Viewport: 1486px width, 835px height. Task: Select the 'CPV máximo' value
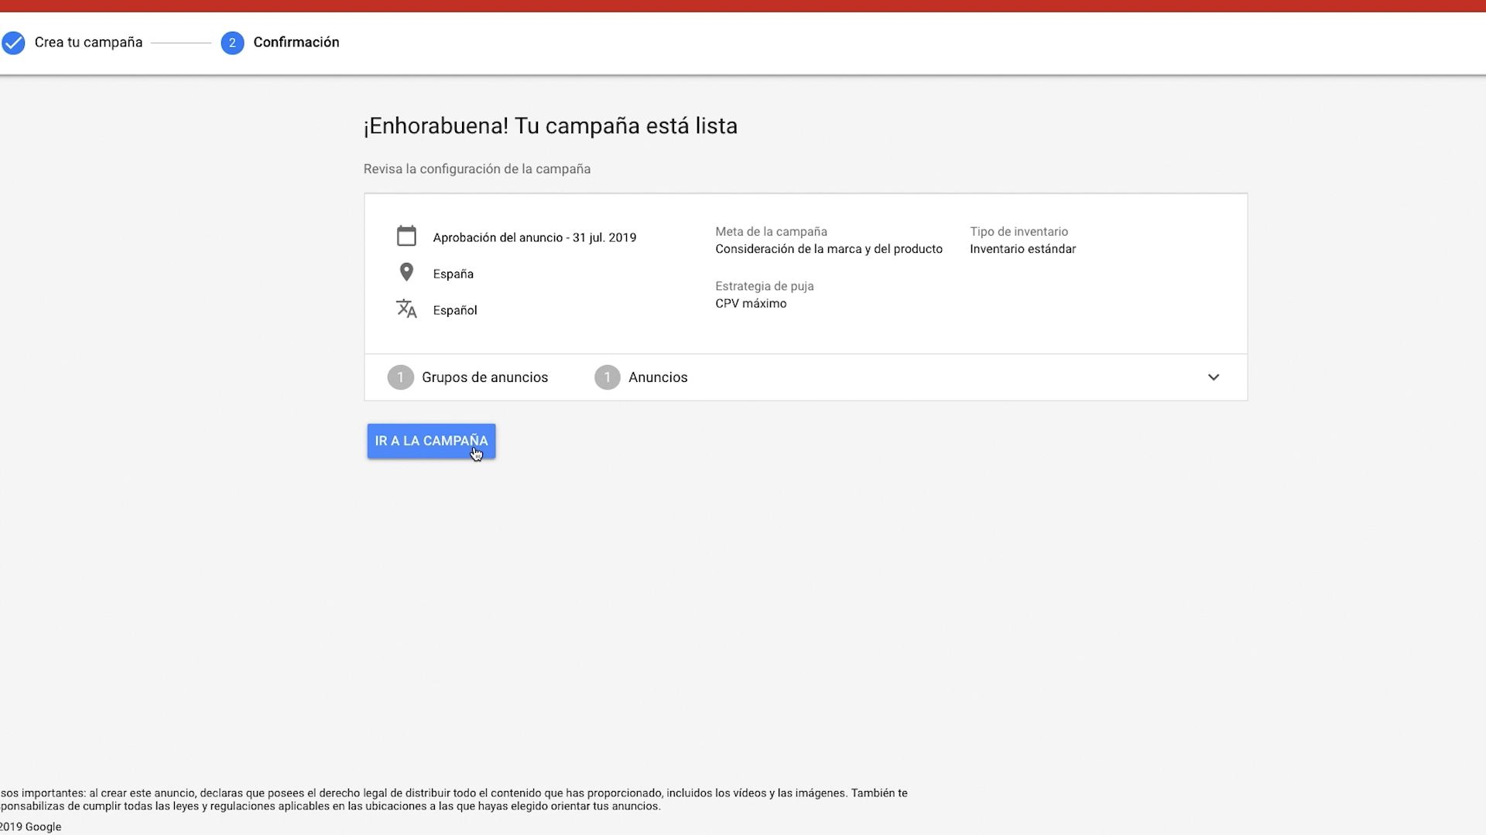[751, 304]
